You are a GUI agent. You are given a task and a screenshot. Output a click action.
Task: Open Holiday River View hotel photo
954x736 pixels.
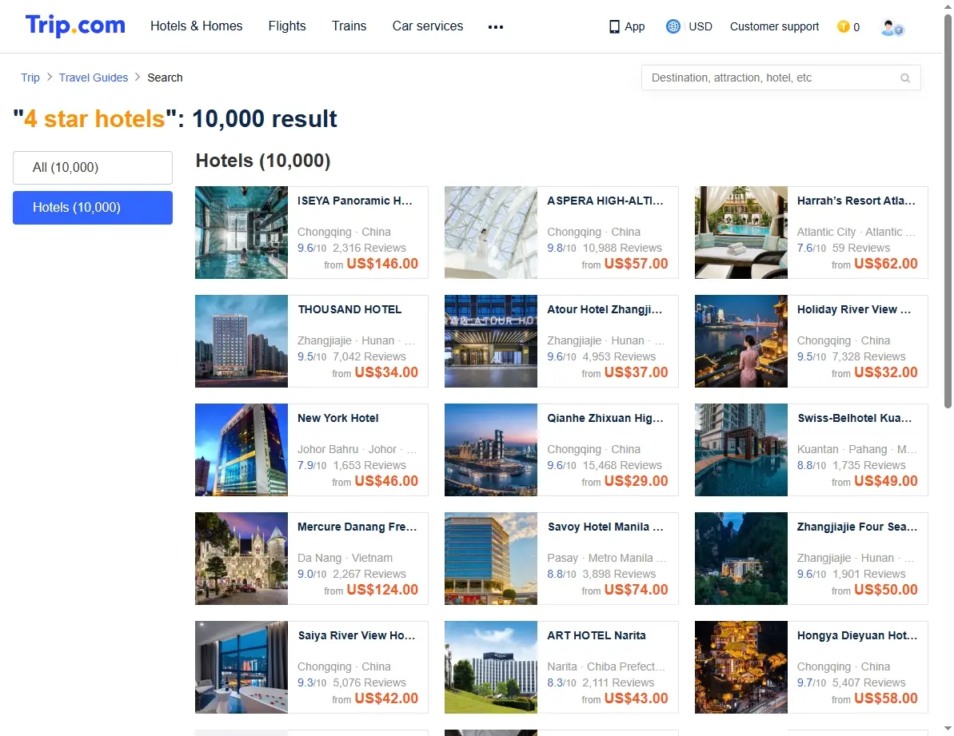click(741, 341)
